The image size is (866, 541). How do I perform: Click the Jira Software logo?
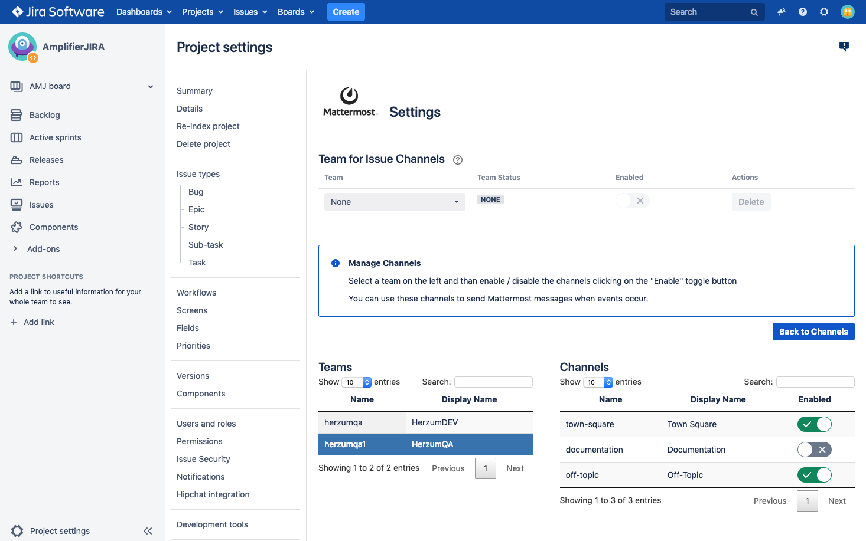tap(58, 12)
